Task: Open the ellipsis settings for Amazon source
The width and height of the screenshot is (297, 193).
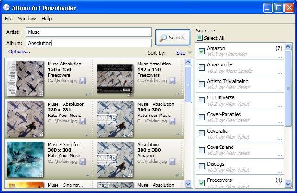Action: pyautogui.click(x=280, y=57)
